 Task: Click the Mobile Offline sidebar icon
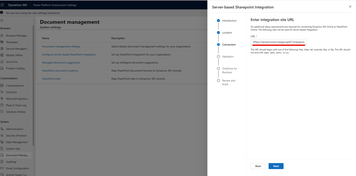2,55
